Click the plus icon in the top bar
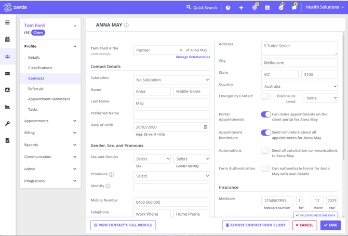The width and height of the screenshot is (348, 236). (241, 8)
